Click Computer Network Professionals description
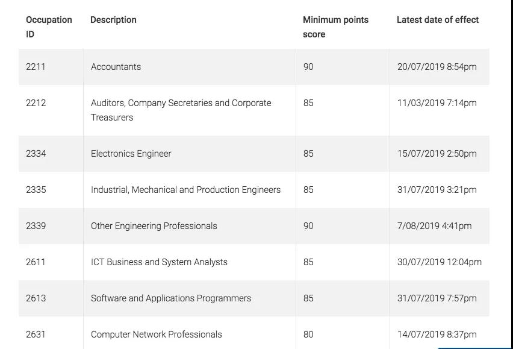Image resolution: width=513 pixels, height=349 pixels. (x=157, y=335)
